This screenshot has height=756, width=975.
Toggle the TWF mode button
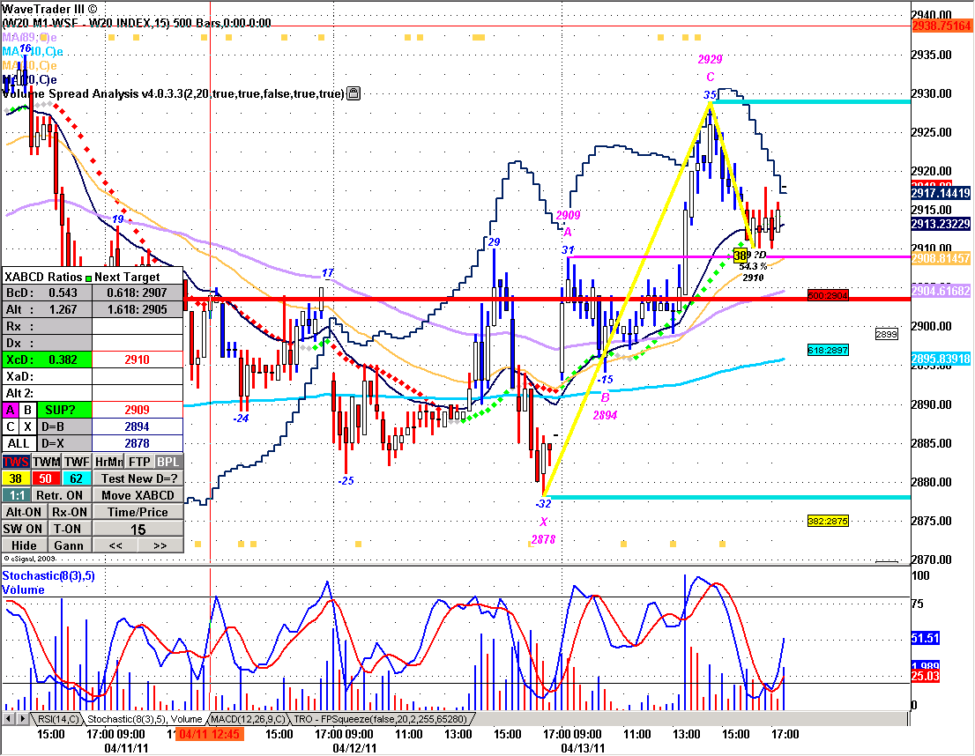click(77, 462)
